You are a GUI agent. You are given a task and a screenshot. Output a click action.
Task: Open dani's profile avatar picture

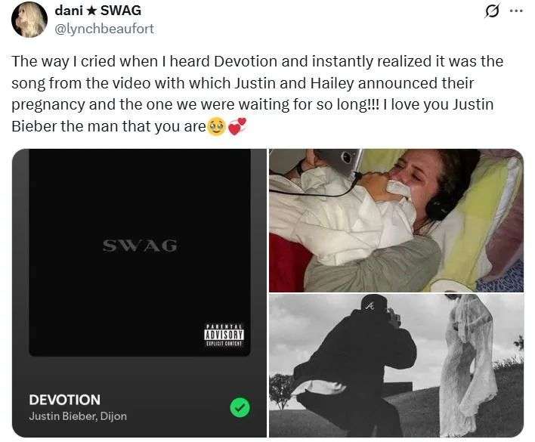click(29, 20)
